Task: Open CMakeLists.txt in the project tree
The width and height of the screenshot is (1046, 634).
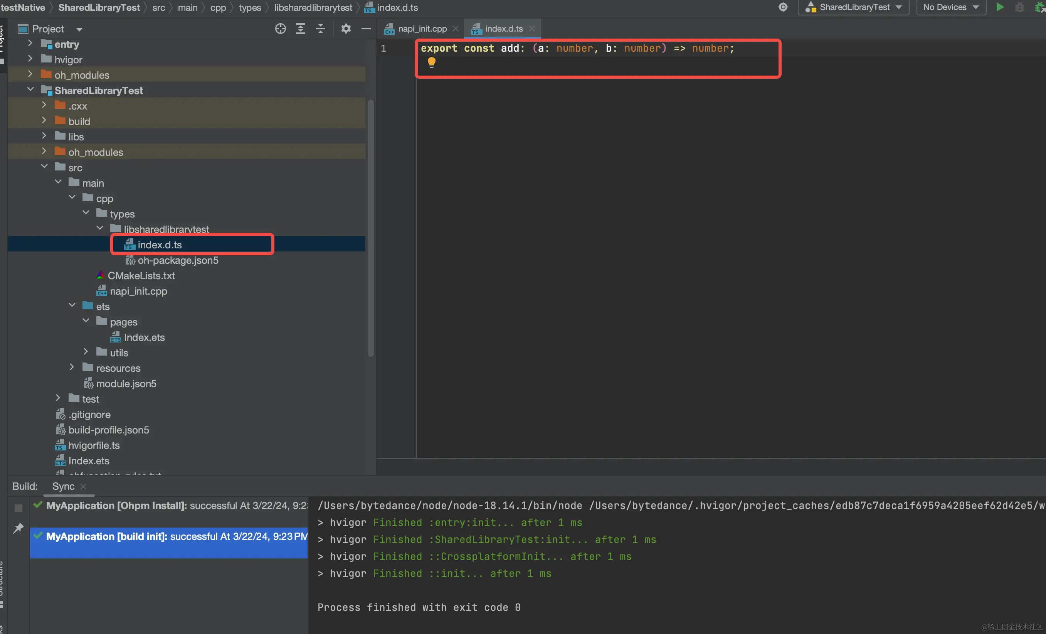Action: 141,276
